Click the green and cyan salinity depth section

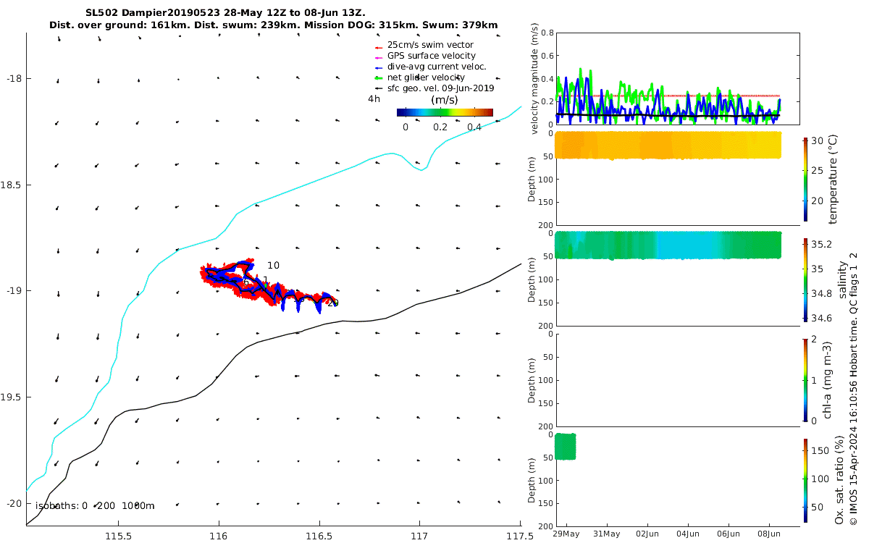[668, 245]
